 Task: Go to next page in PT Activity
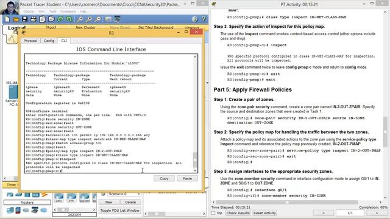point(377,213)
